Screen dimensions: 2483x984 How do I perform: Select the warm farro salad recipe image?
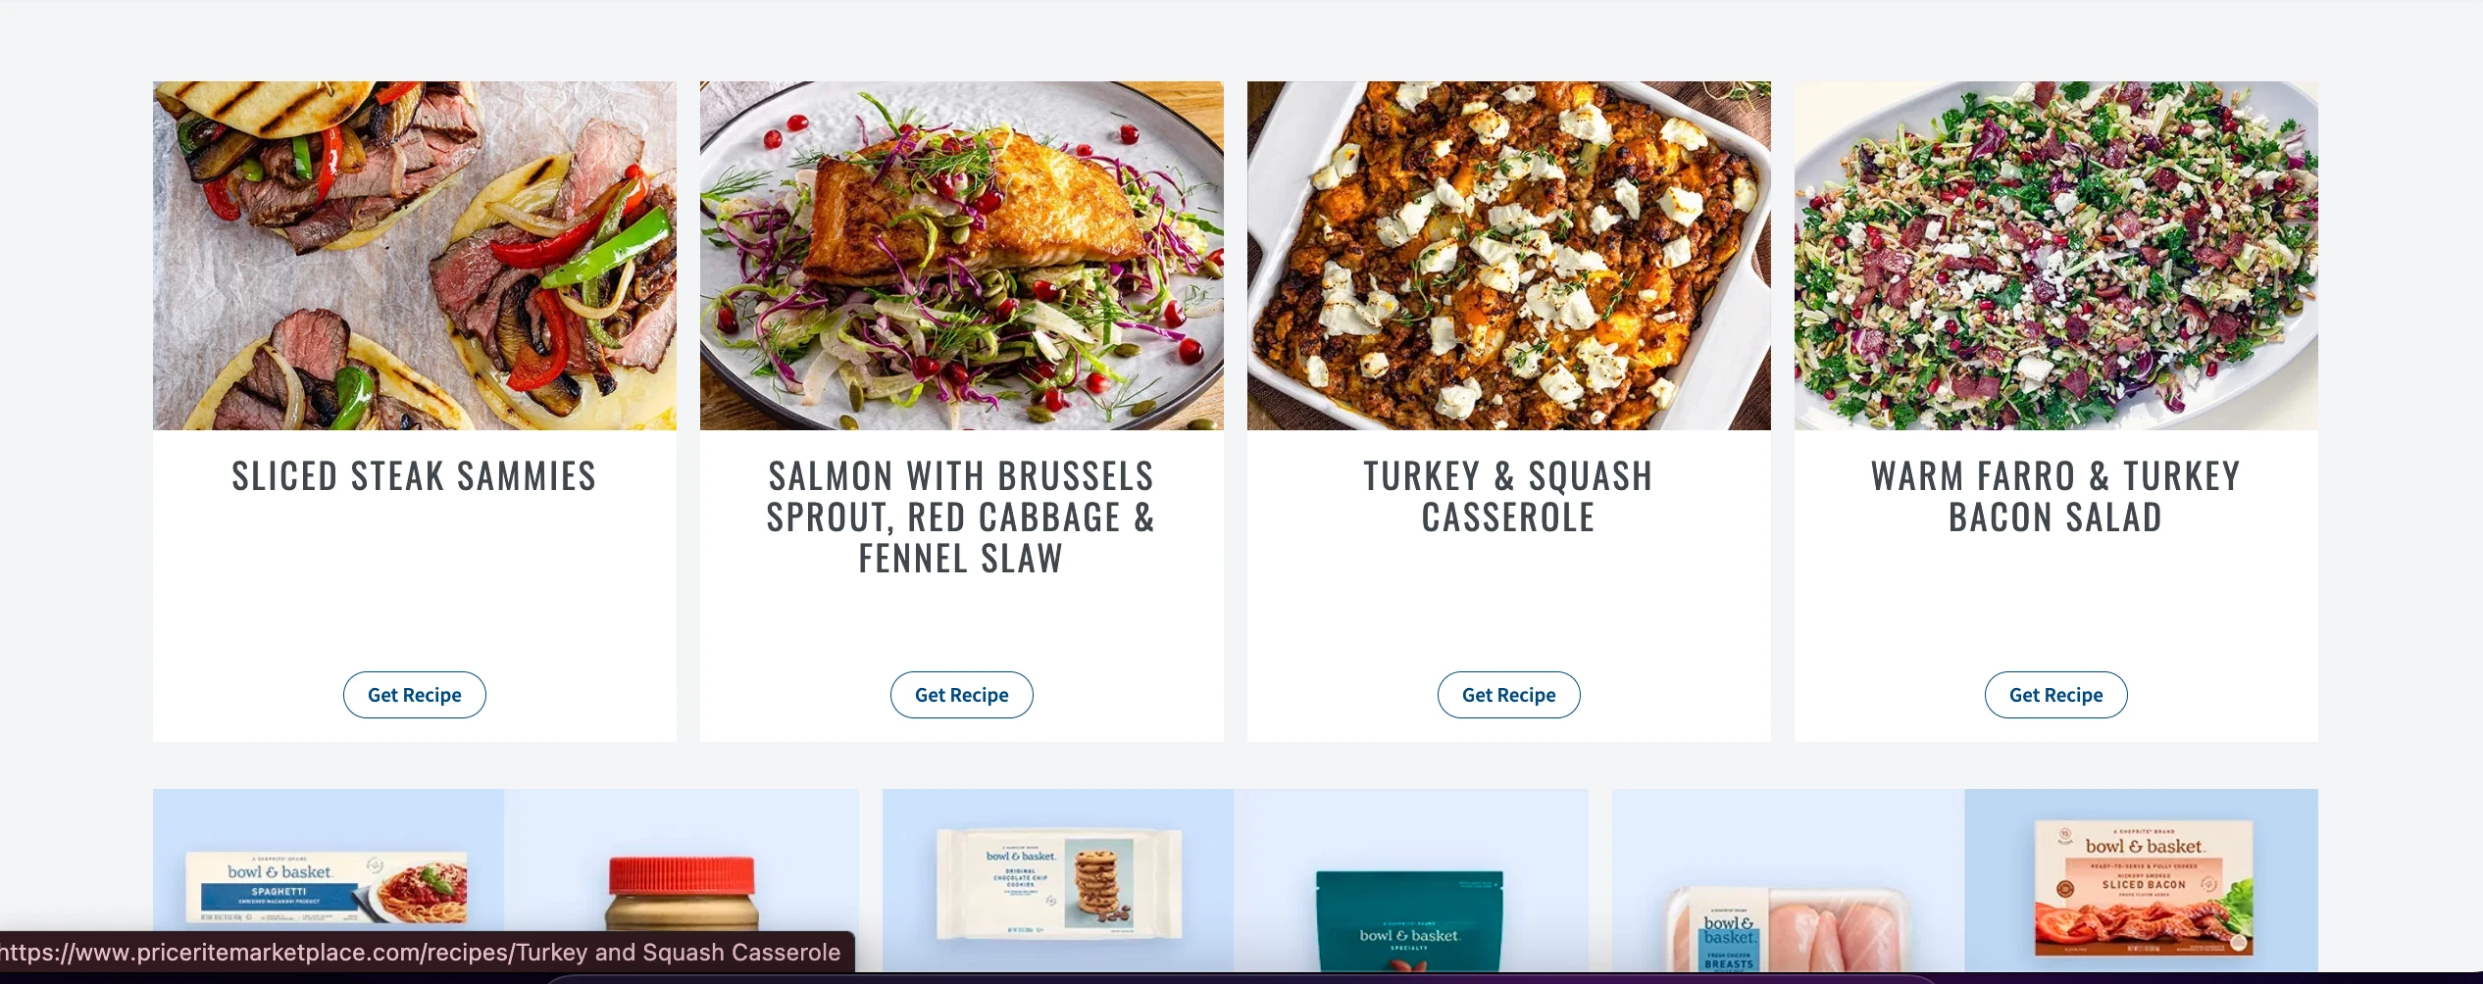point(2056,256)
